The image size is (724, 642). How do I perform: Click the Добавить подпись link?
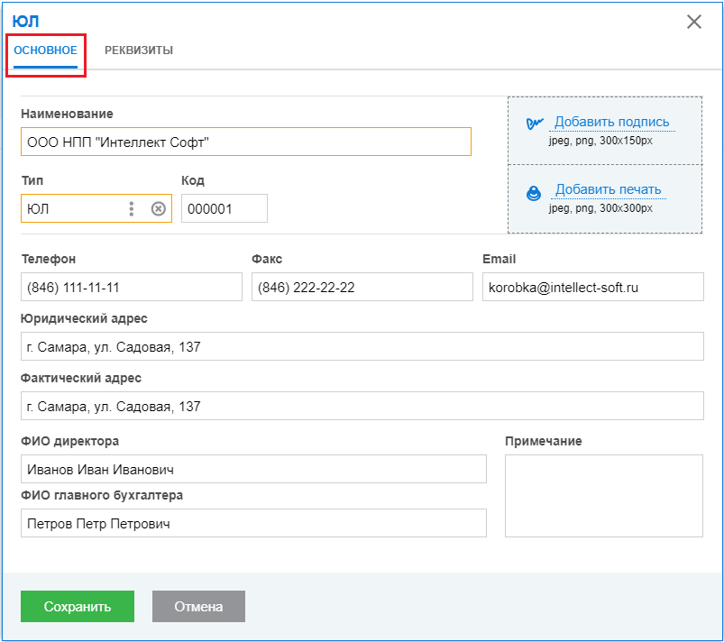[611, 122]
